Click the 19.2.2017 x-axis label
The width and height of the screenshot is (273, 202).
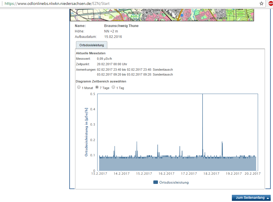tap(234, 174)
